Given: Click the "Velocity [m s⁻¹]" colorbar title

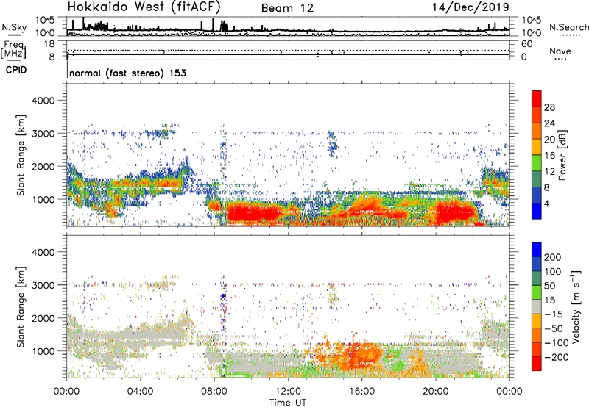Looking at the screenshot, I should [x=576, y=306].
